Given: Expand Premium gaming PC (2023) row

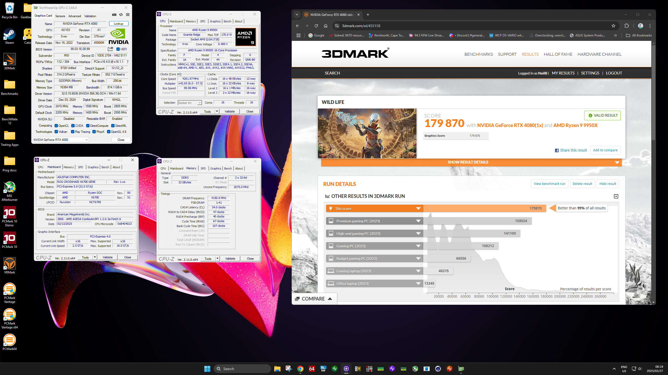Looking at the screenshot, I should pos(374,221).
